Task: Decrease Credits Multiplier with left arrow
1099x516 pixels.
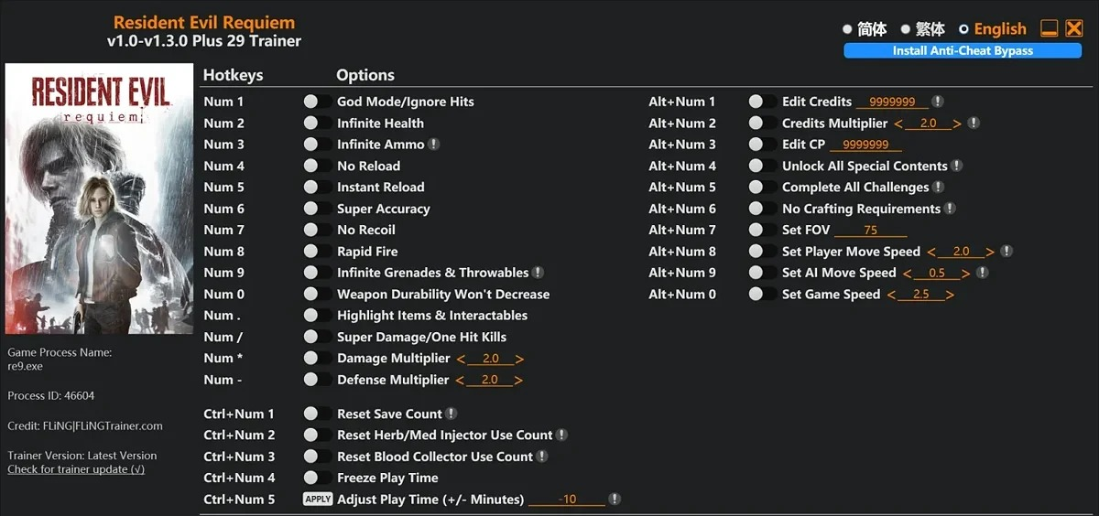Action: pos(898,124)
